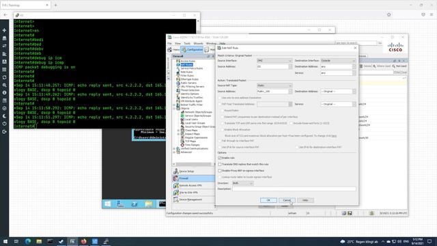437x246 pixels.
Task: Toggle the Enable rule checkbox
Action: point(220,158)
